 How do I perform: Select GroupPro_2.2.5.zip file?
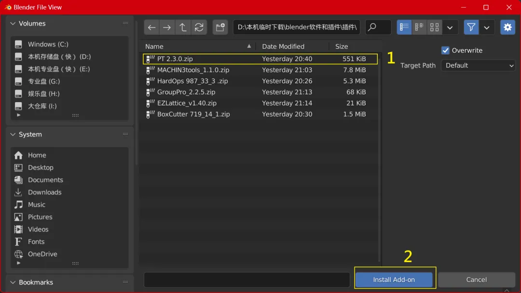260,92
